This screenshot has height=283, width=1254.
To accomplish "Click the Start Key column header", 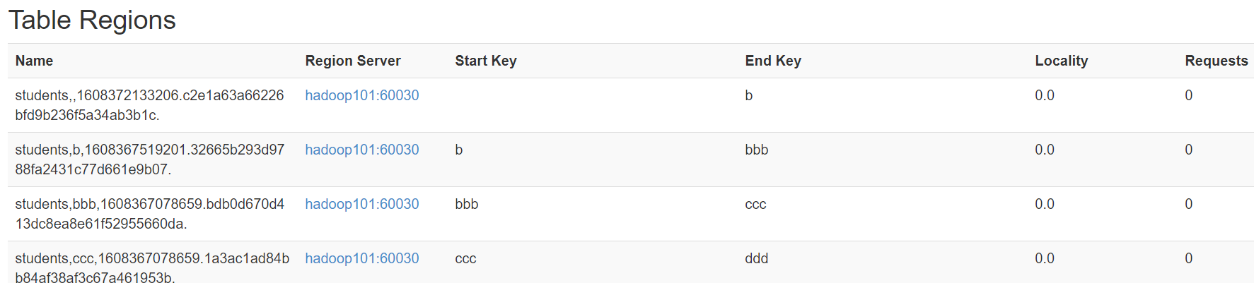I will click(486, 61).
